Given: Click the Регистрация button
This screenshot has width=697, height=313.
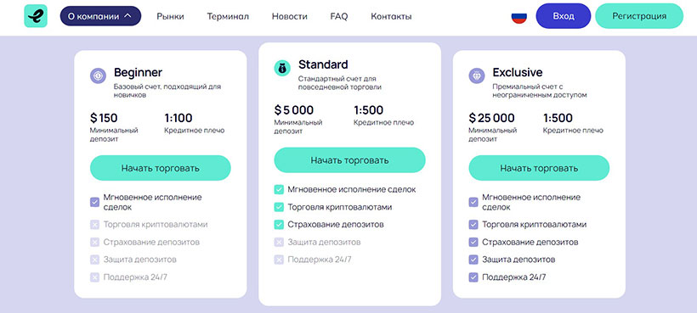Looking at the screenshot, I should tap(639, 16).
